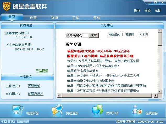
Task: Switch to the 防御 defense tab
Action: point(54,18)
